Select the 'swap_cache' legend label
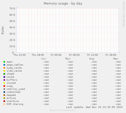 click(x=14, y=68)
